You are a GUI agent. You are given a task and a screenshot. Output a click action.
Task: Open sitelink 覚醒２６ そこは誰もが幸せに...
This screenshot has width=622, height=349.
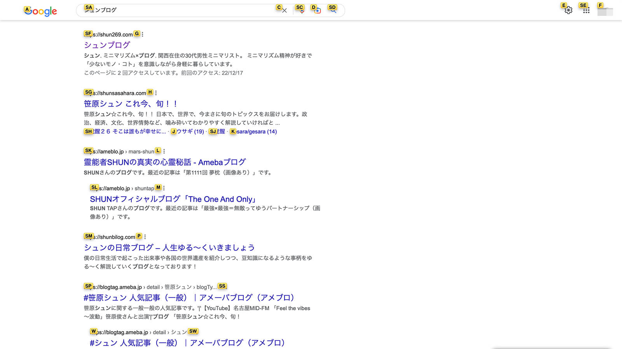tap(125, 131)
